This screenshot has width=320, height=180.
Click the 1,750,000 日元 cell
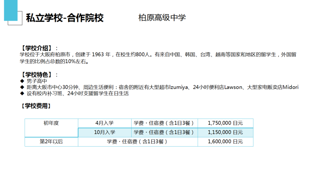click(225, 123)
